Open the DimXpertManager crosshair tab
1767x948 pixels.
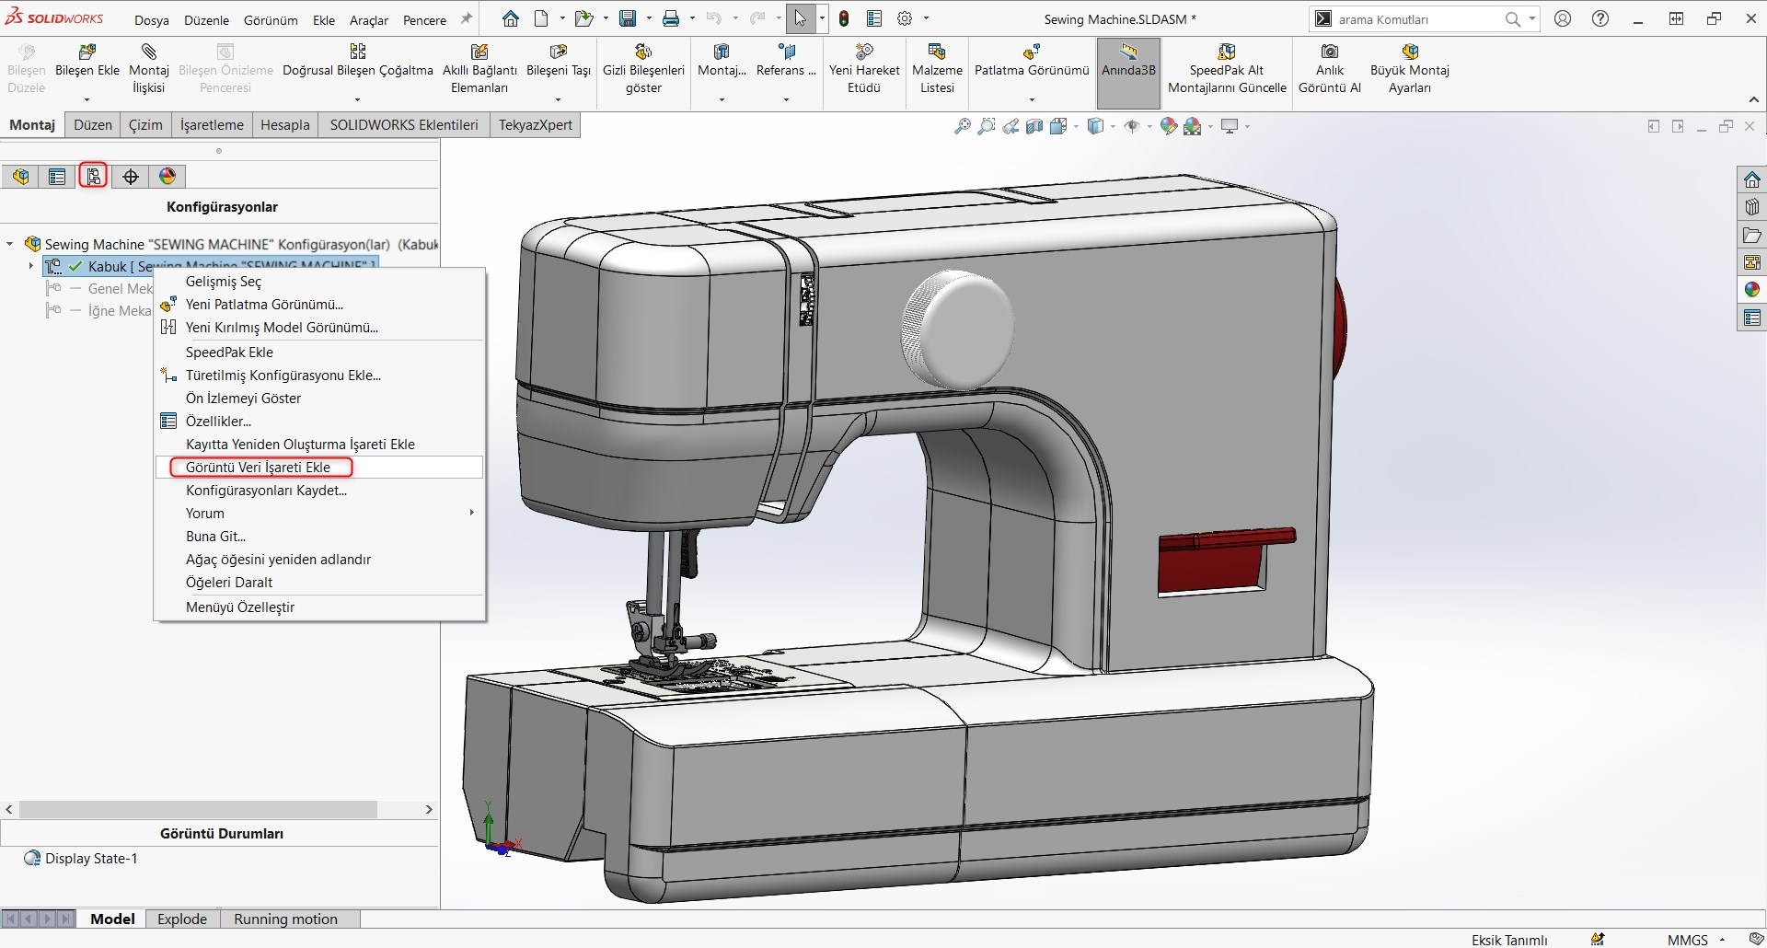[x=131, y=177]
